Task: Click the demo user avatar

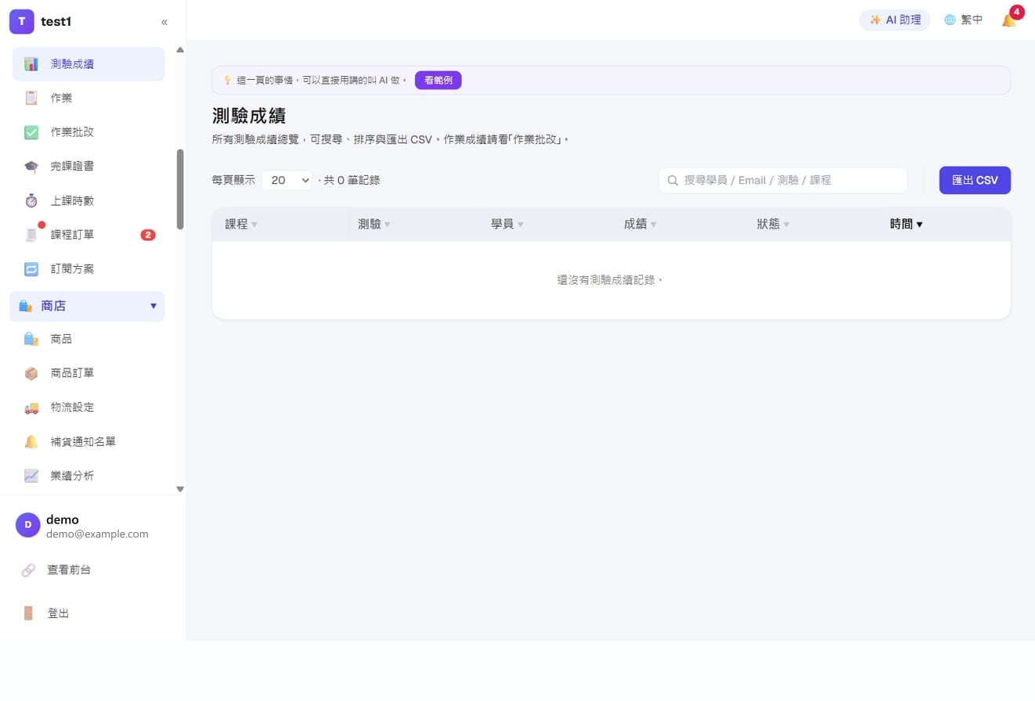Action: click(28, 525)
